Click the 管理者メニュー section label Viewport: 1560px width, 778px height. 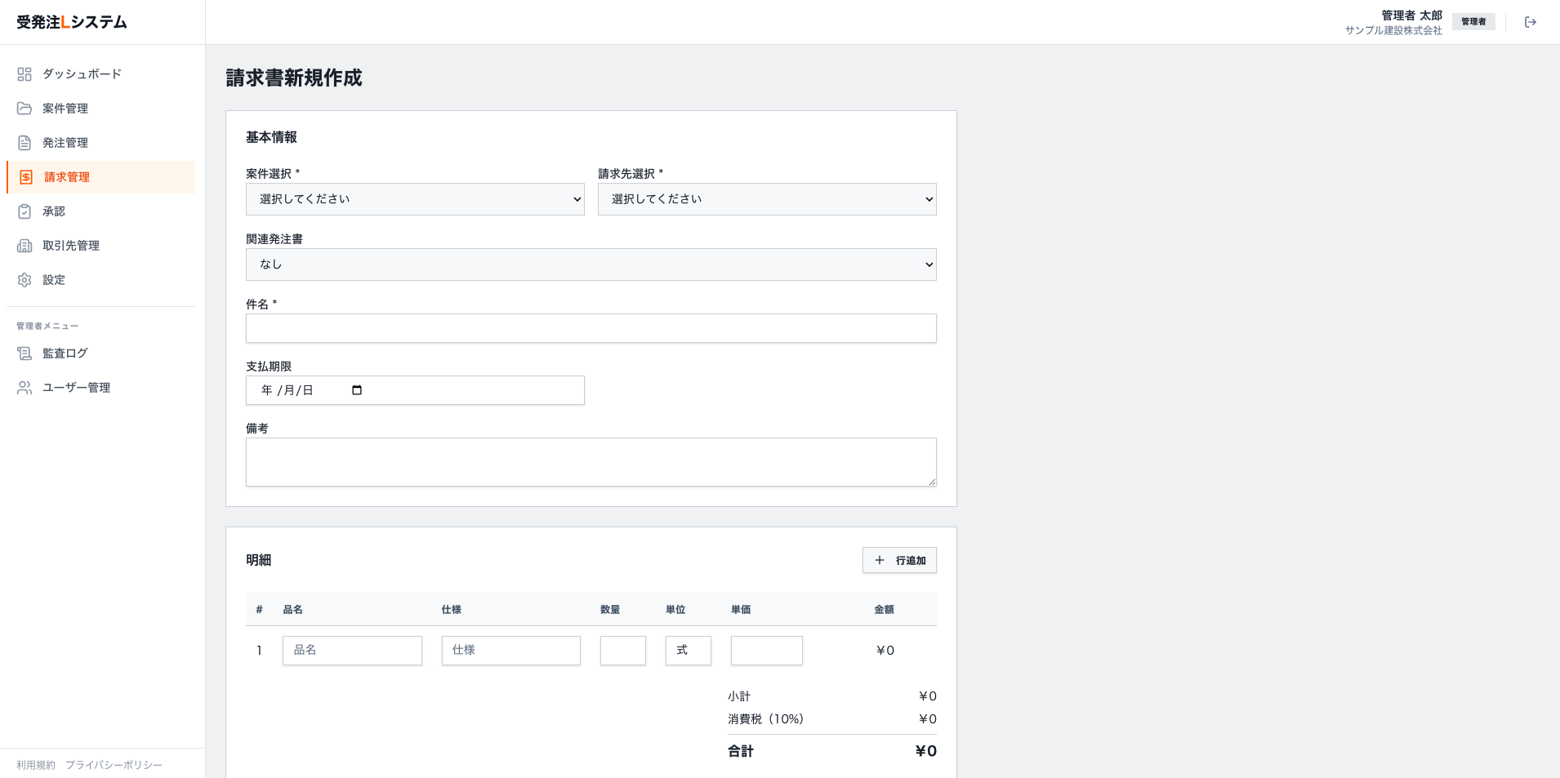[x=47, y=326]
